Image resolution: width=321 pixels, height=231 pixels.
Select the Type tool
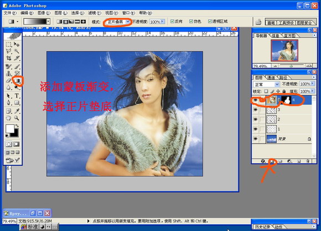[17, 96]
